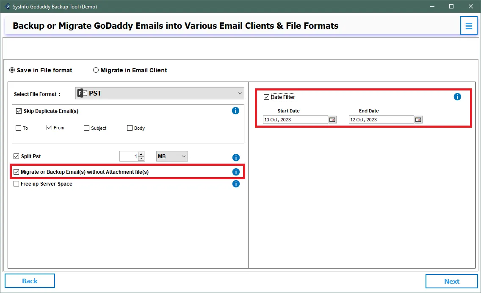Increase split size with up arrow

[141, 154]
